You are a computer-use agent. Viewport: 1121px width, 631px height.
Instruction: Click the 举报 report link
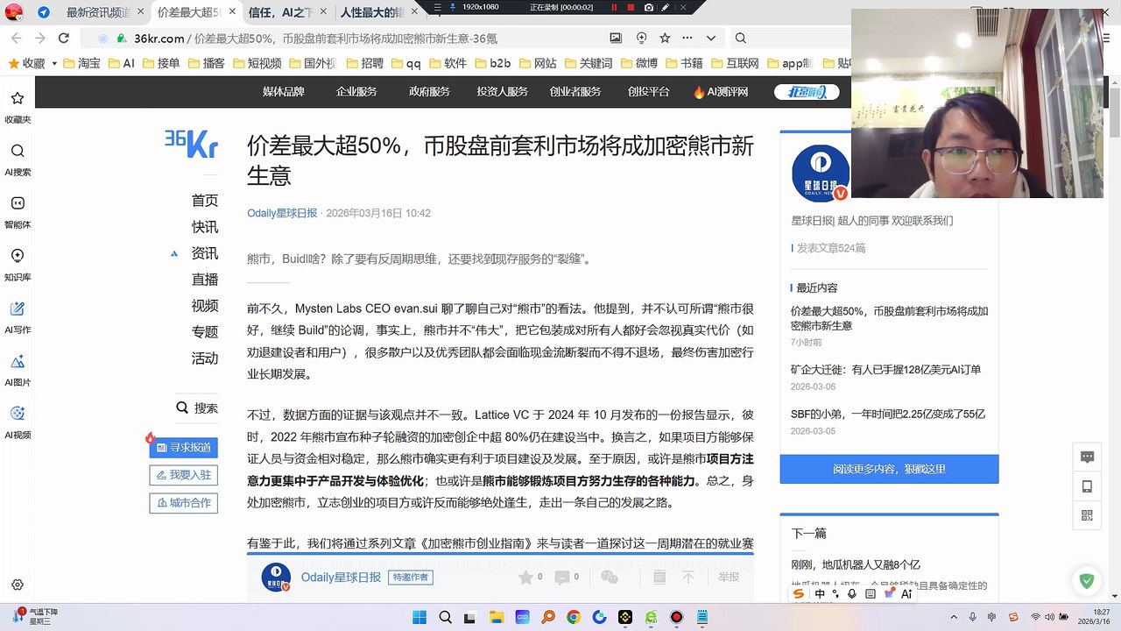click(x=729, y=577)
